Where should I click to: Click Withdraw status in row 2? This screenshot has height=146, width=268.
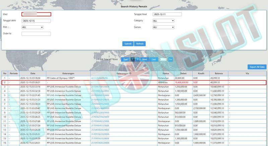163,83
